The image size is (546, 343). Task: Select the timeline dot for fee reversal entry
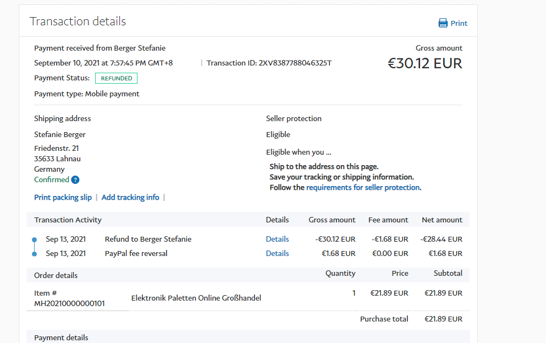coord(34,254)
